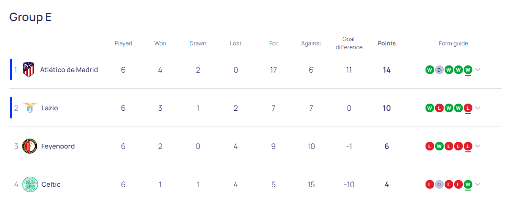Viewport: 513px width, 202px height.
Task: Click Atlético's grey D draw form badge
Action: pos(439,70)
